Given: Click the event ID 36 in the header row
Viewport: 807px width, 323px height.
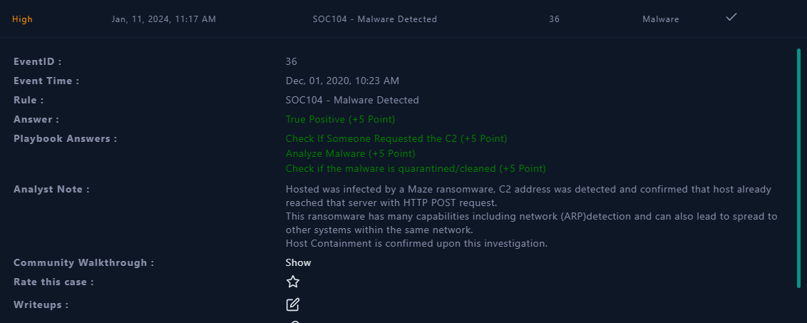Looking at the screenshot, I should pyautogui.click(x=554, y=19).
